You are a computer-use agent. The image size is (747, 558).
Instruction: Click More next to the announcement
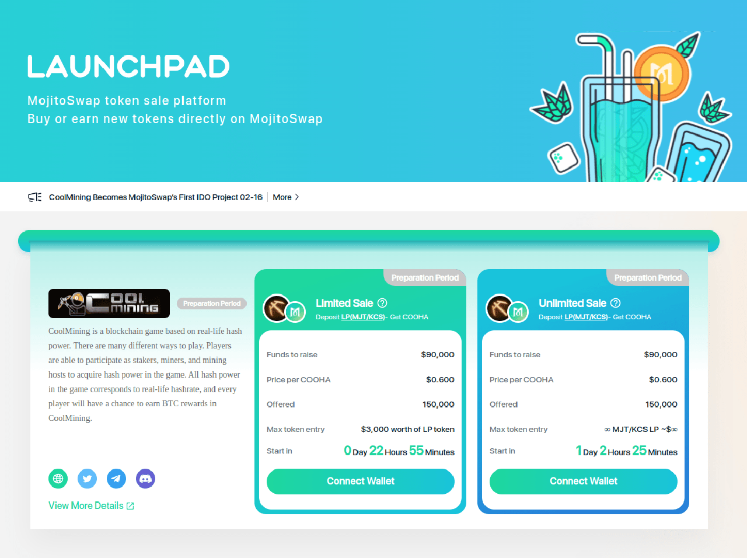(282, 197)
